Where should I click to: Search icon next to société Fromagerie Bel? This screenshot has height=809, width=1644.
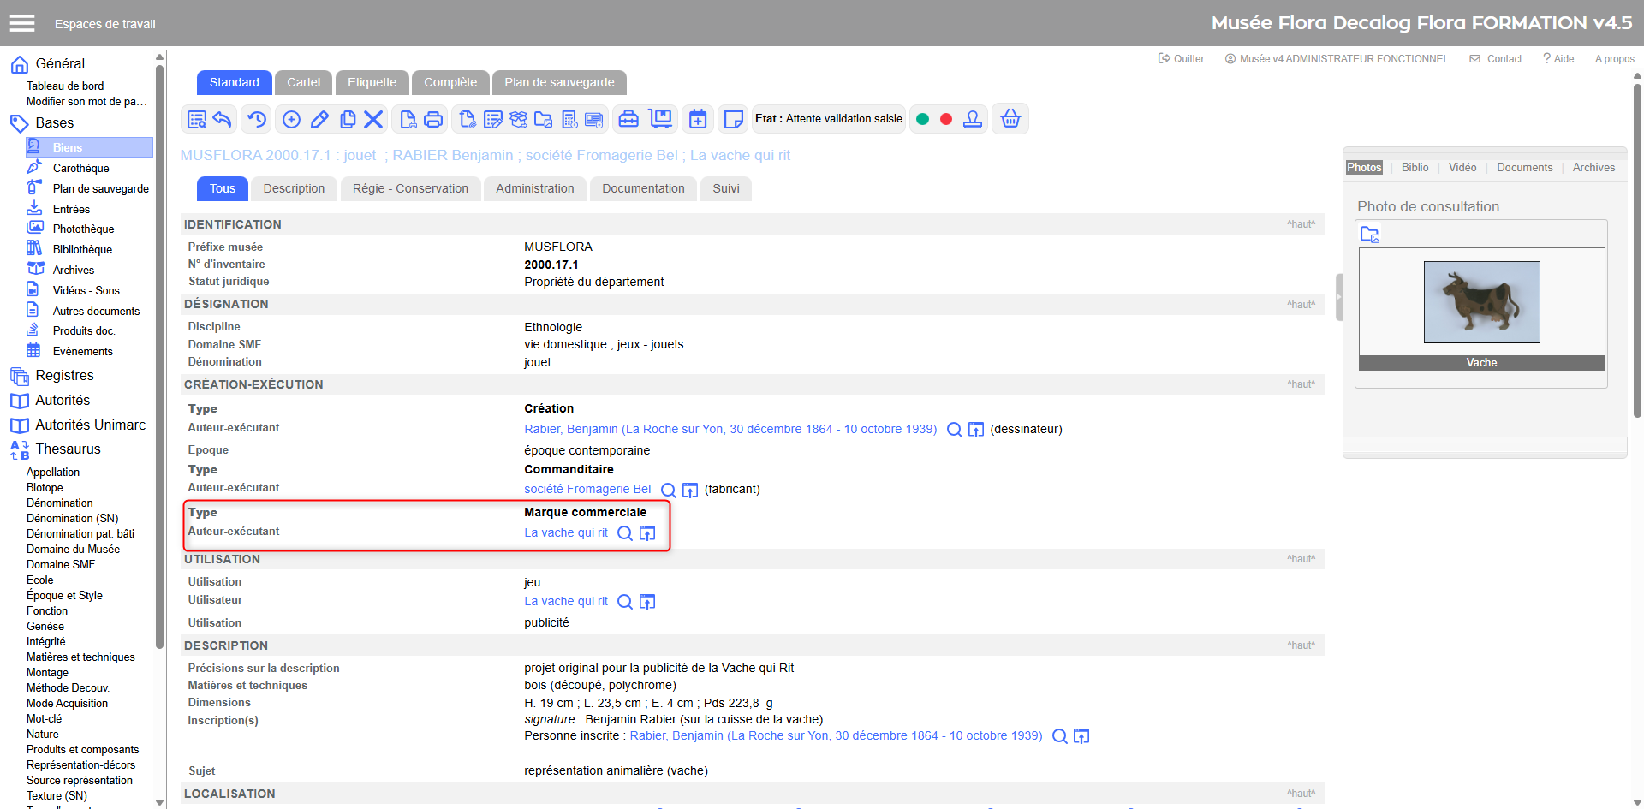(669, 491)
